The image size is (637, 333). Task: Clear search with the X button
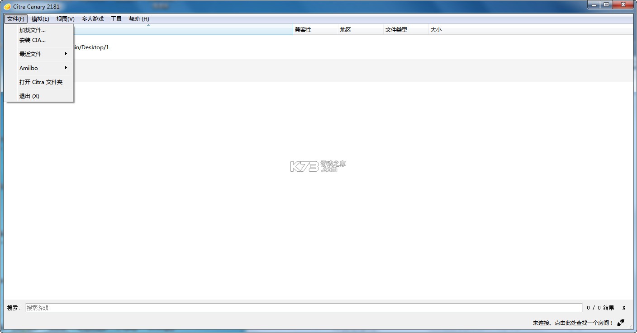tap(623, 308)
